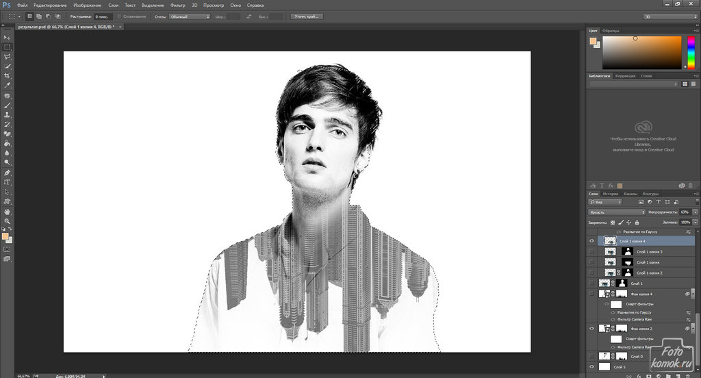Viewport: 701px width, 378px height.
Task: Select the Zoom tool in toolbar
Action: point(7,221)
